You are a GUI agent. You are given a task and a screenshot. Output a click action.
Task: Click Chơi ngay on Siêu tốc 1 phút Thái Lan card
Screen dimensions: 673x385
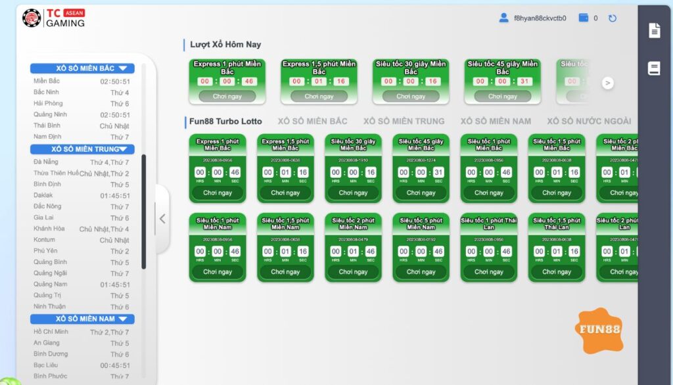(489, 272)
